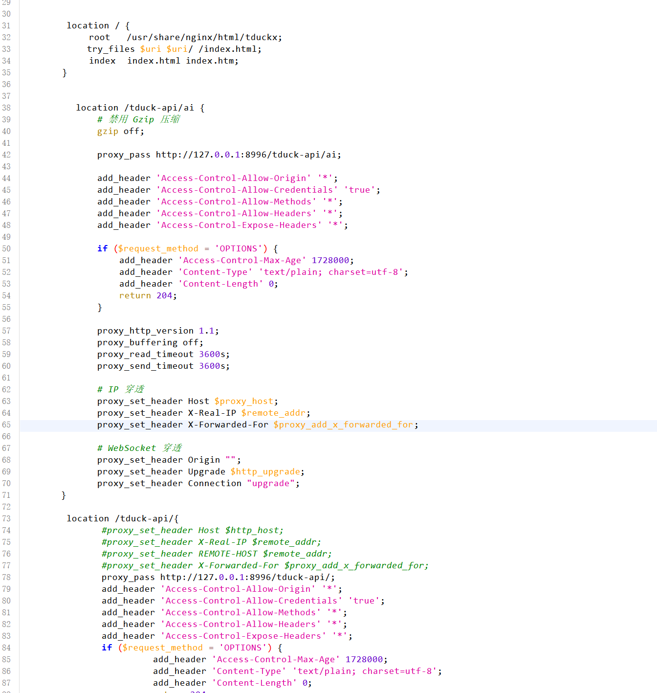Click 'return 204;' statement
Viewport: 657px width, 693px height.
148,295
